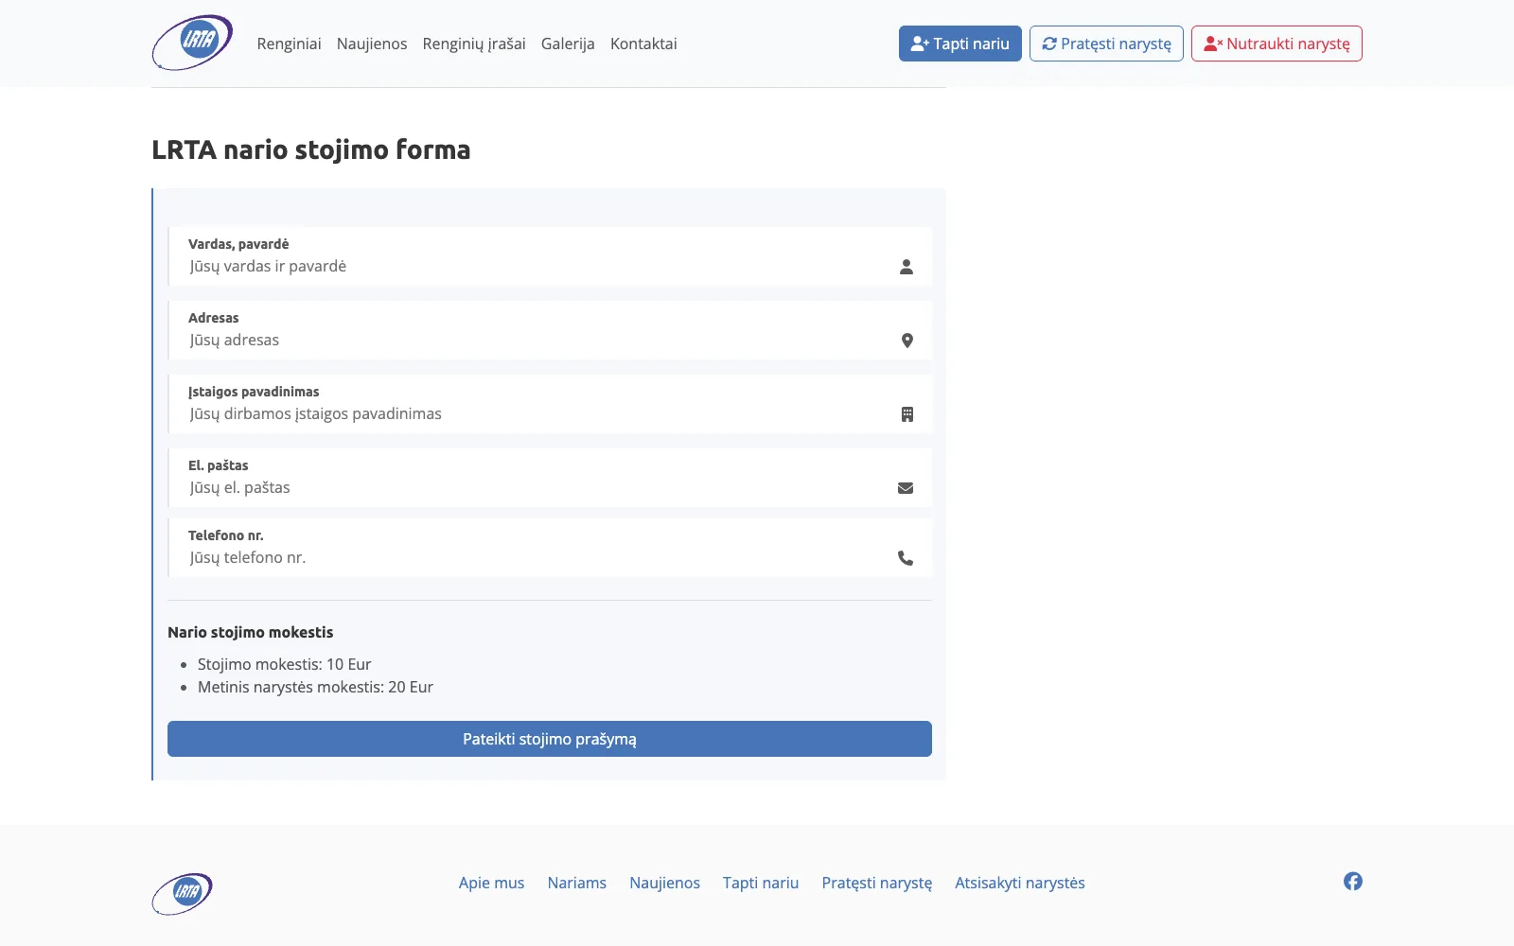Click the LRTA logo in the footer
The width and height of the screenshot is (1514, 946).
click(x=182, y=893)
